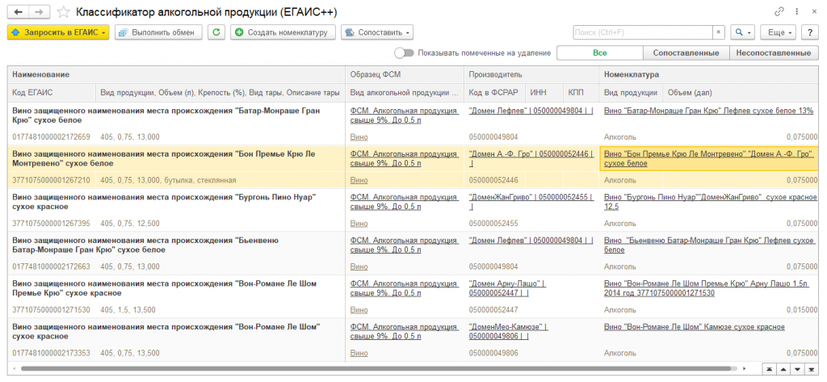Select row "Бьенвеню Батар-Монраше Гран Крю" сухое белое

[x=177, y=245]
